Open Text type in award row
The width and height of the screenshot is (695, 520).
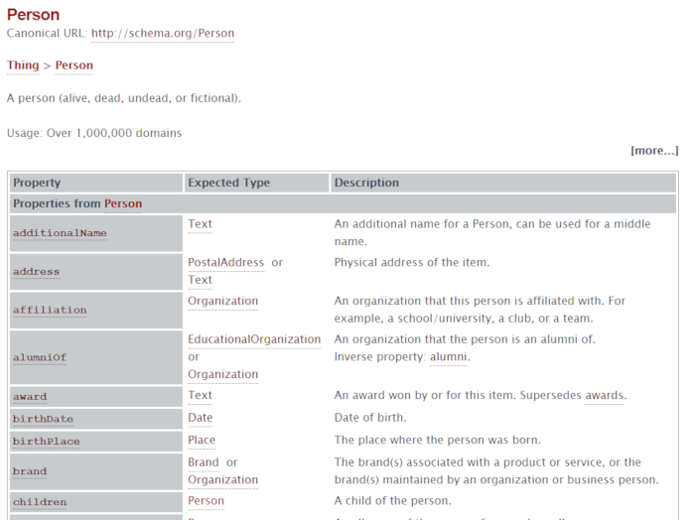pyautogui.click(x=200, y=396)
